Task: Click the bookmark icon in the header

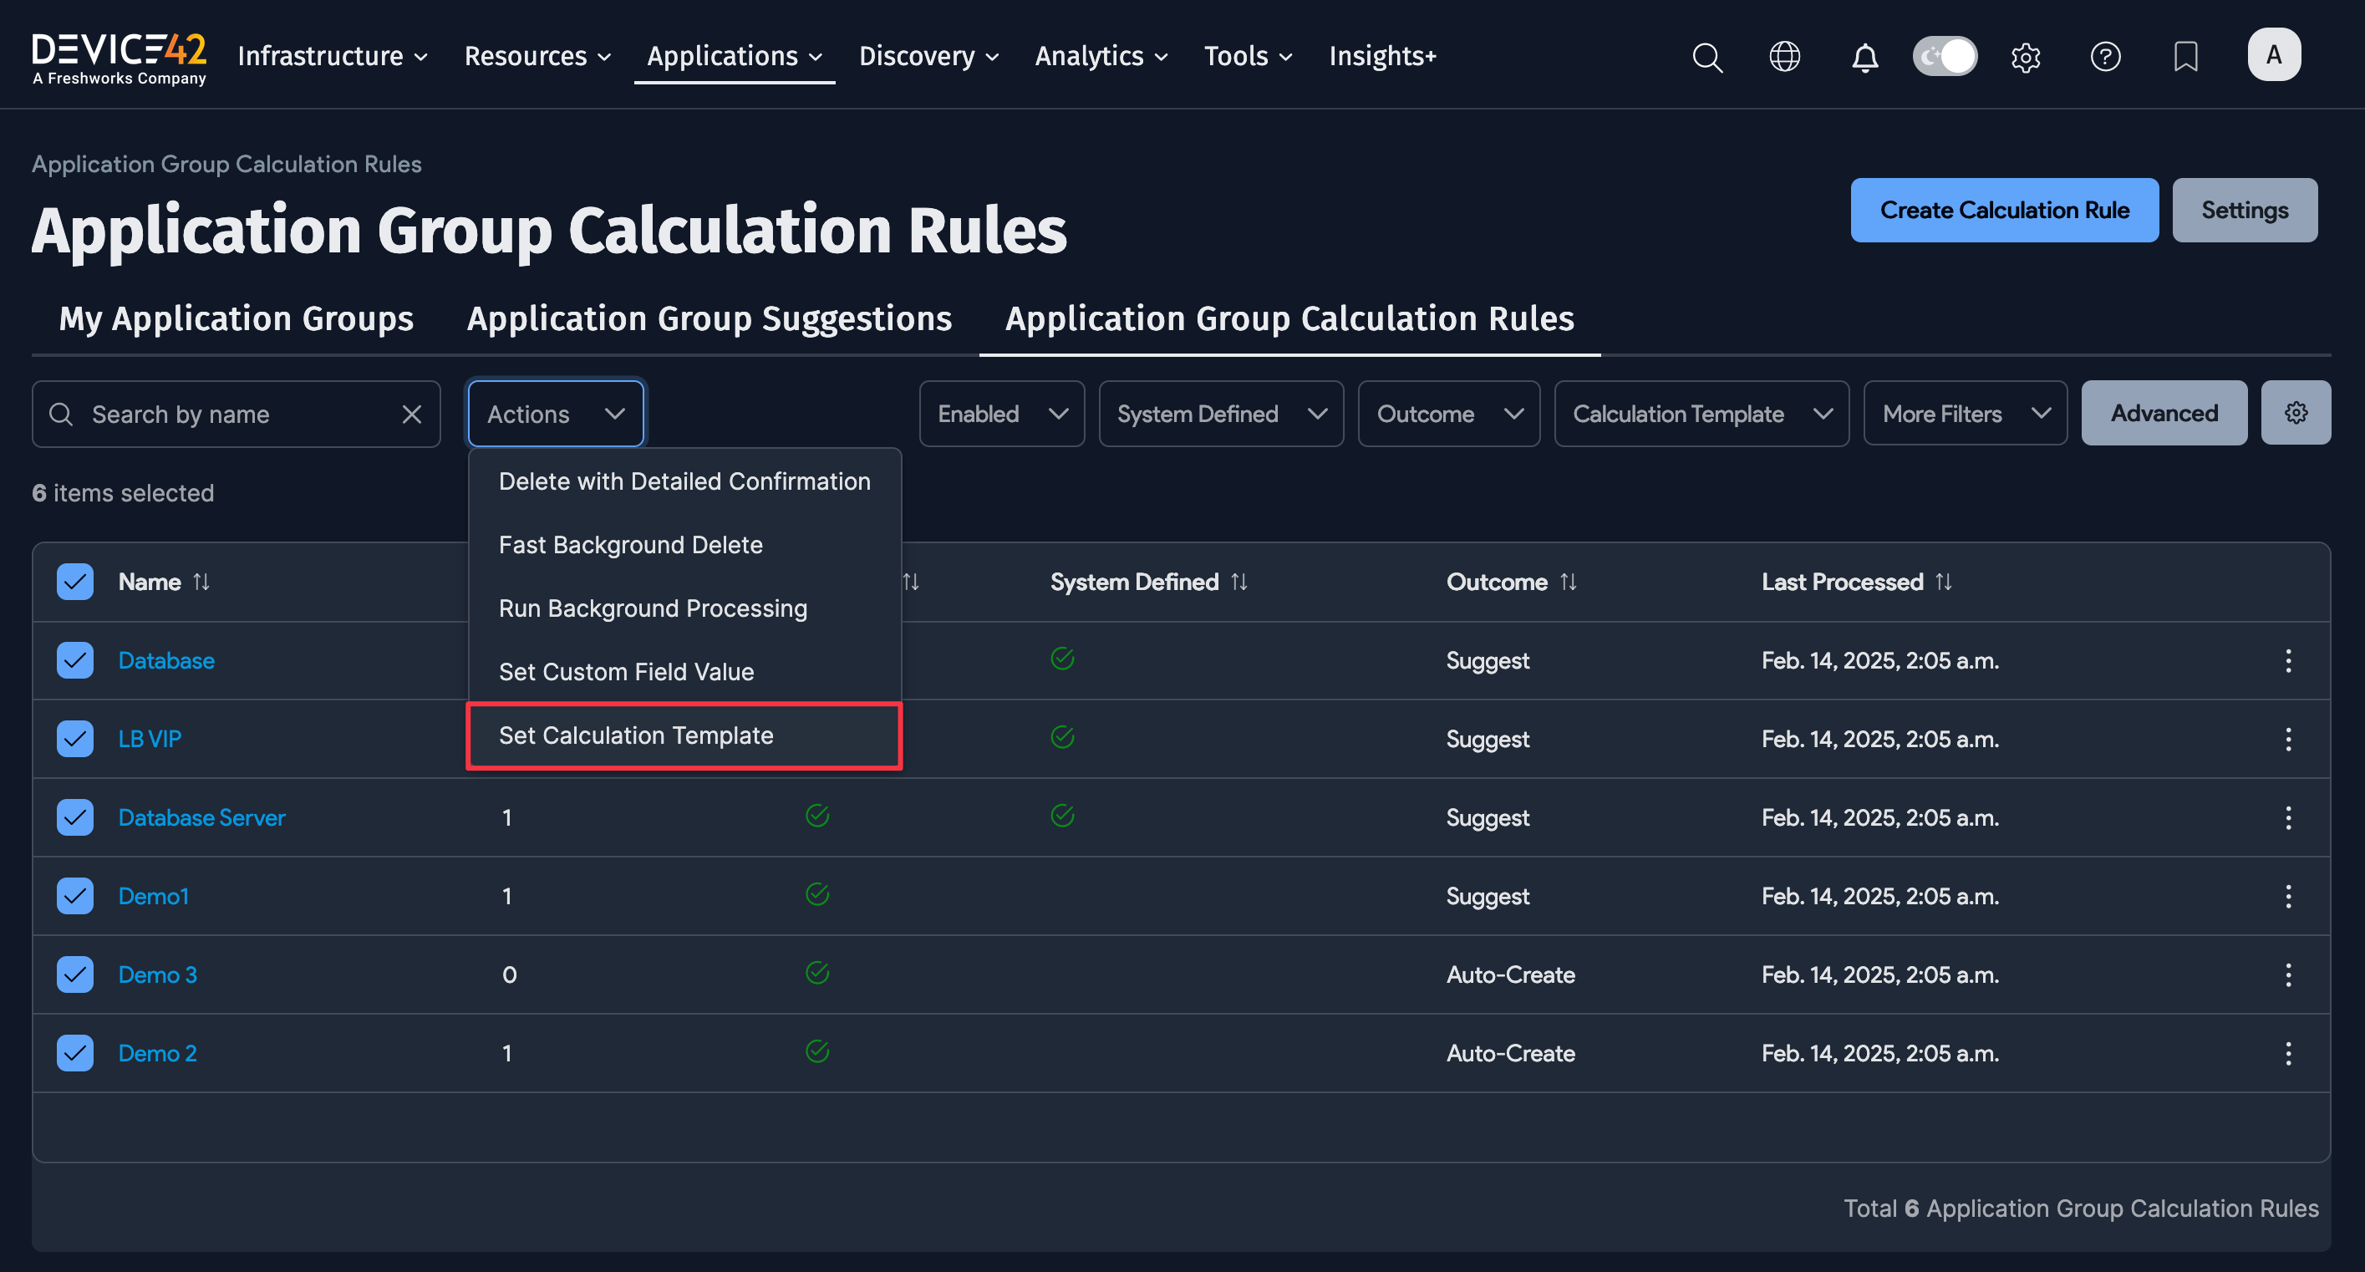Action: coord(2185,57)
